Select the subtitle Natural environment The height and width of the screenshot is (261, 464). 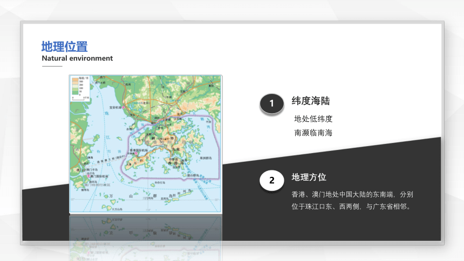[x=77, y=58]
